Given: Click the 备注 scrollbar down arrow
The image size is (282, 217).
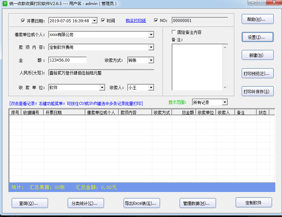Looking at the screenshot, I should (x=225, y=88).
